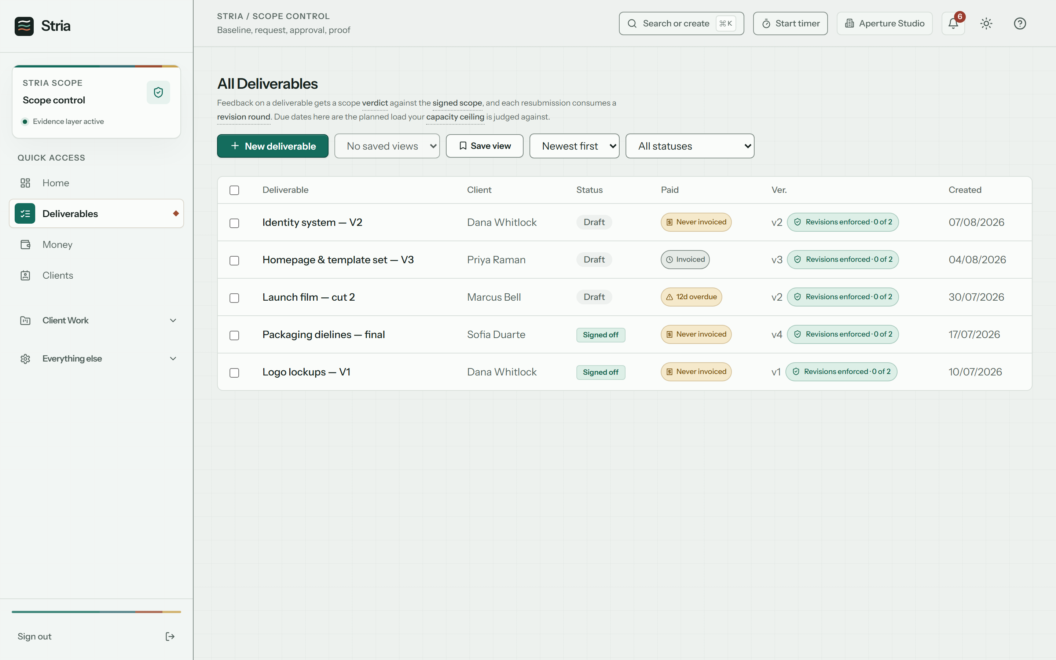Toggle light theme sun icon
Screen dimensions: 1056x660
pos(986,23)
